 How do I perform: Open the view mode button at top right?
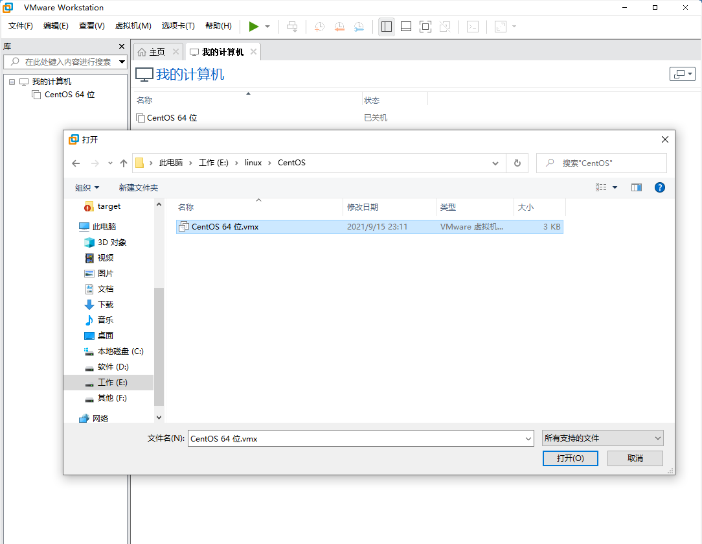coord(683,74)
